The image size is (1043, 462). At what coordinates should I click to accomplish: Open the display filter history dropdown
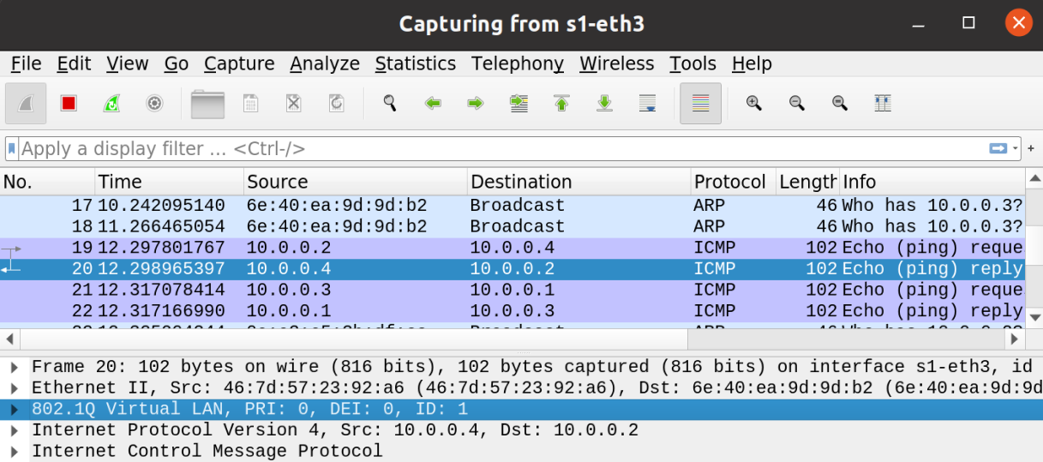pyautogui.click(x=1015, y=148)
